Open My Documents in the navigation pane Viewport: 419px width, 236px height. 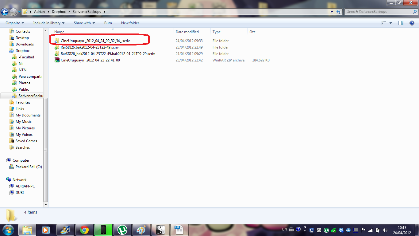pyautogui.click(x=28, y=115)
